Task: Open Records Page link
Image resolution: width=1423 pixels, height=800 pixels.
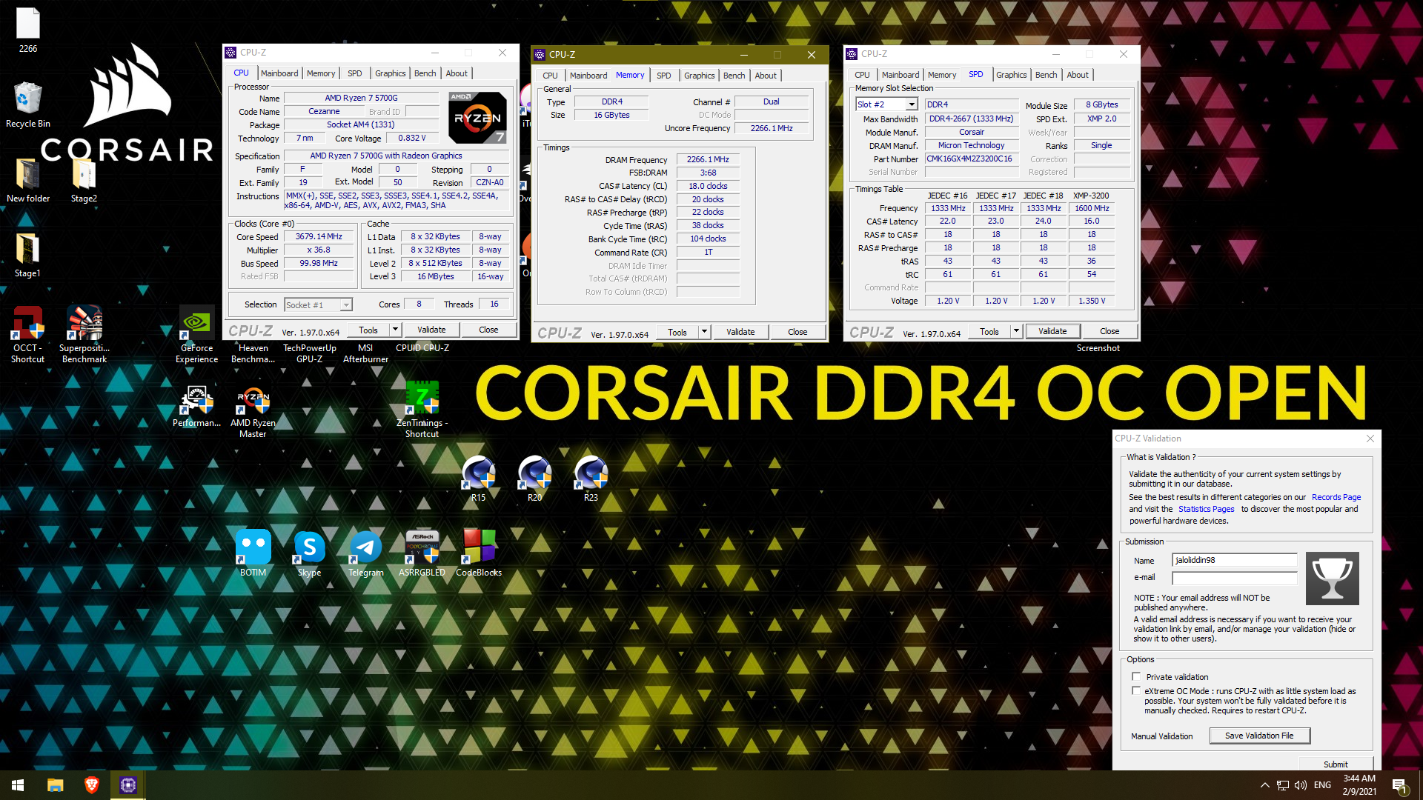Action: pyautogui.click(x=1336, y=497)
